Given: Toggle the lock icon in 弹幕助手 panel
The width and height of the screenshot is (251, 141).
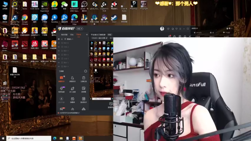Looking at the screenshot, I should (x=227, y=28).
